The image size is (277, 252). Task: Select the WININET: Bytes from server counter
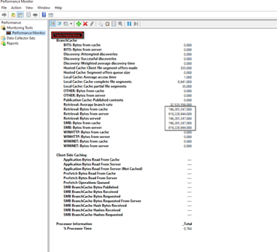[x=86, y=146]
